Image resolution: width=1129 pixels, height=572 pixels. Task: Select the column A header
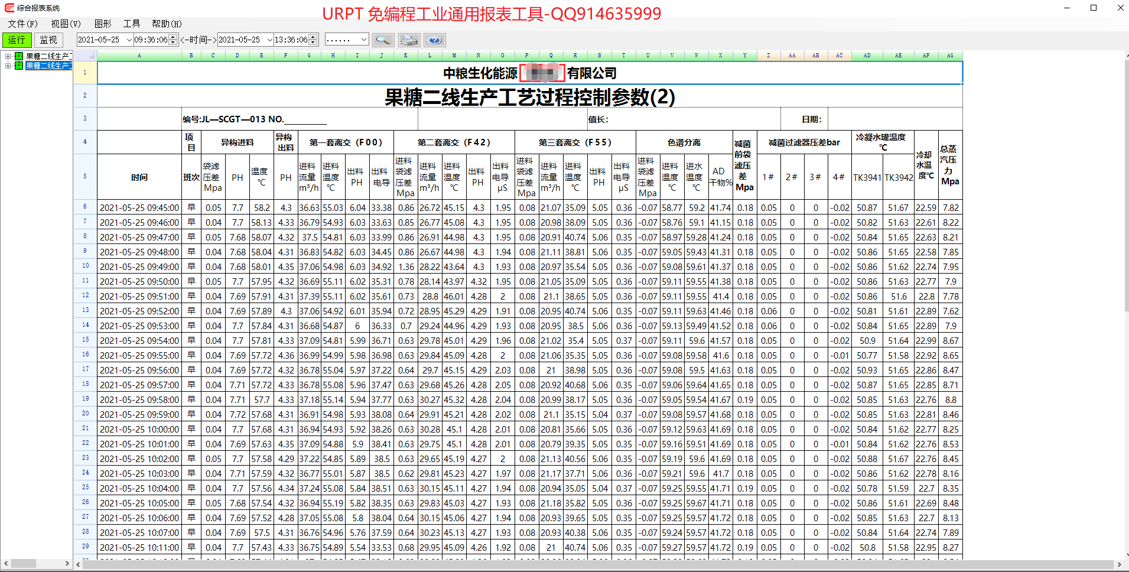(139, 56)
